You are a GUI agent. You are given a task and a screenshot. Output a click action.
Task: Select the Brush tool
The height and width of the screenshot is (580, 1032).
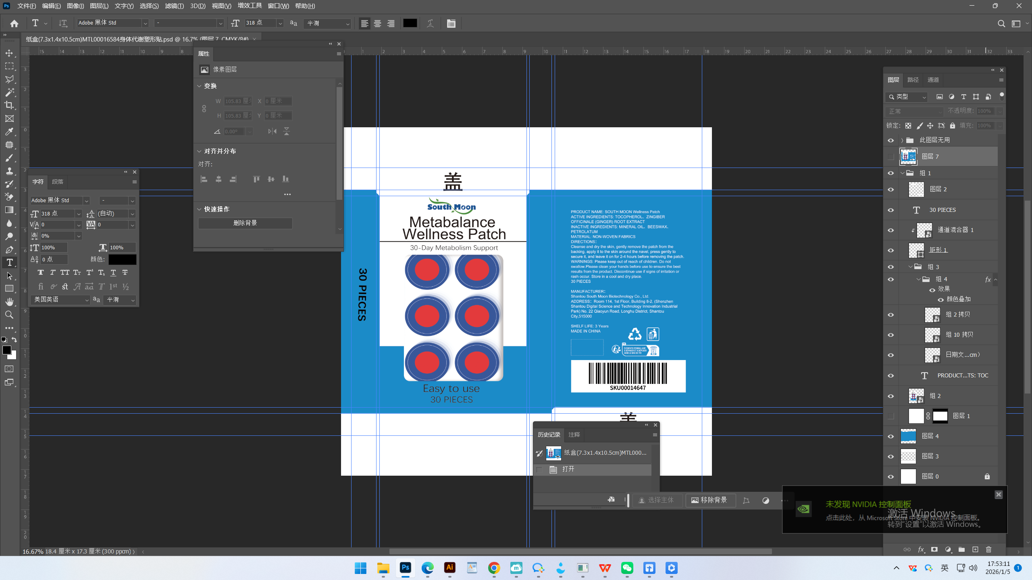(x=9, y=158)
